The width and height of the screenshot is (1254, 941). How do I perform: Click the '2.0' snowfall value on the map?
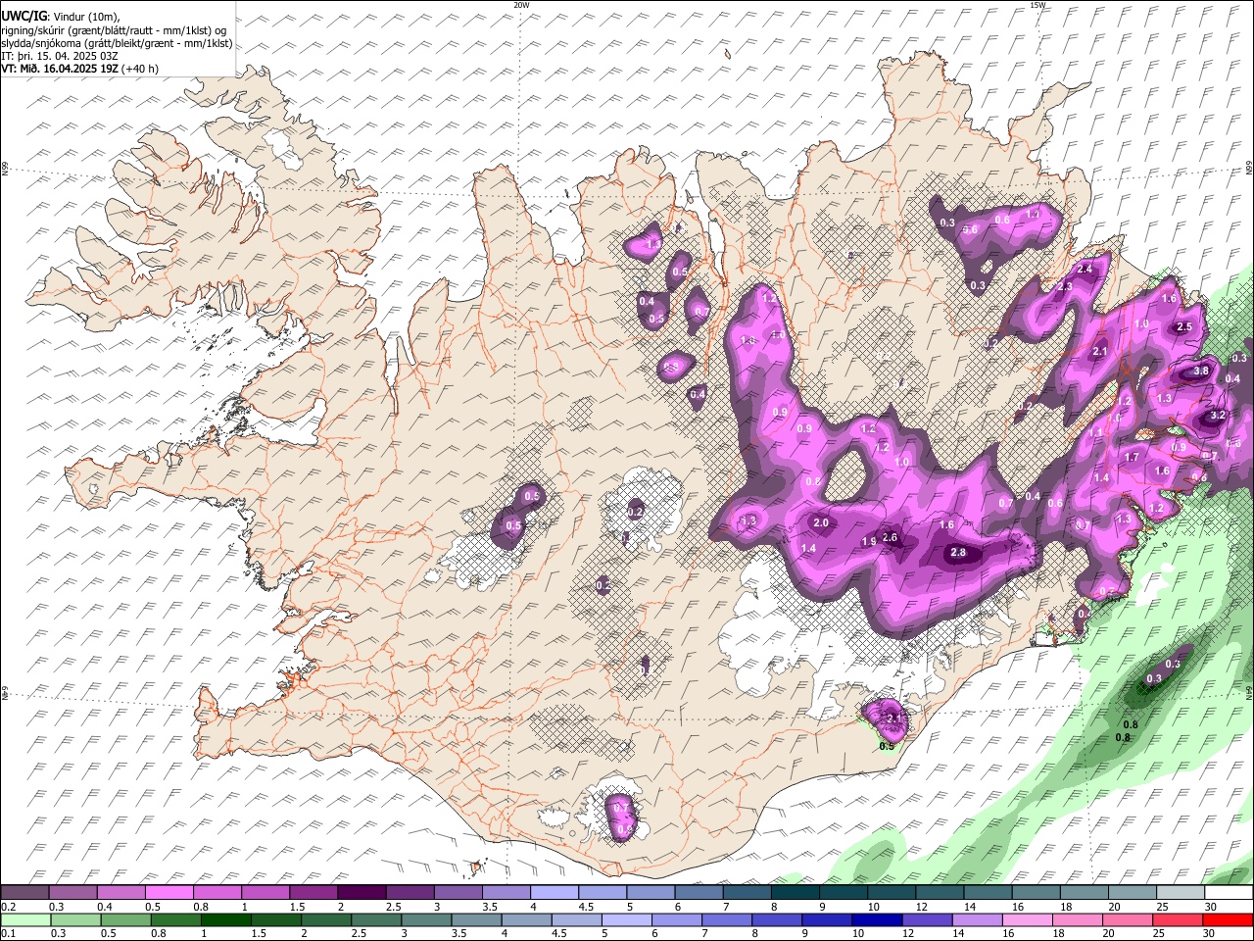[821, 523]
